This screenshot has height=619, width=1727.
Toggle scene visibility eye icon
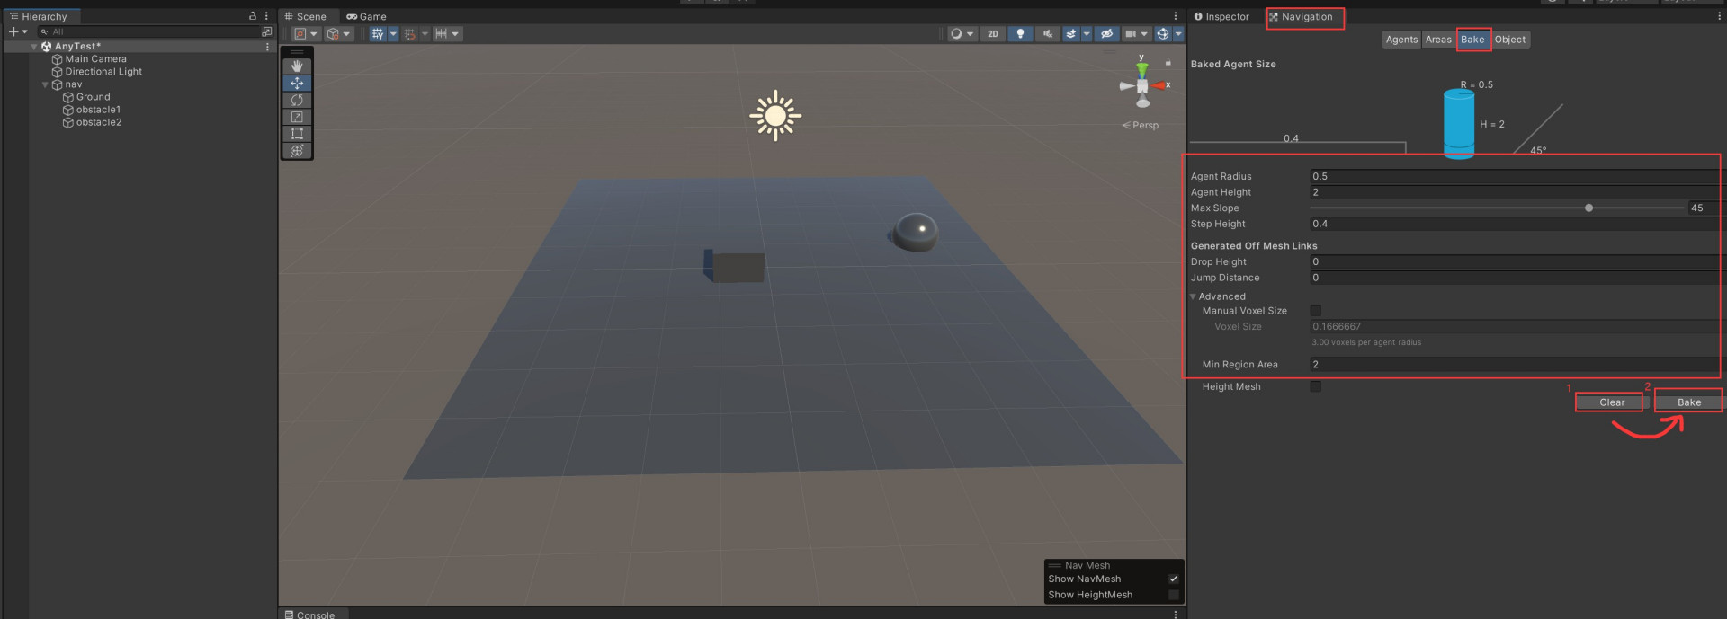tap(1106, 34)
